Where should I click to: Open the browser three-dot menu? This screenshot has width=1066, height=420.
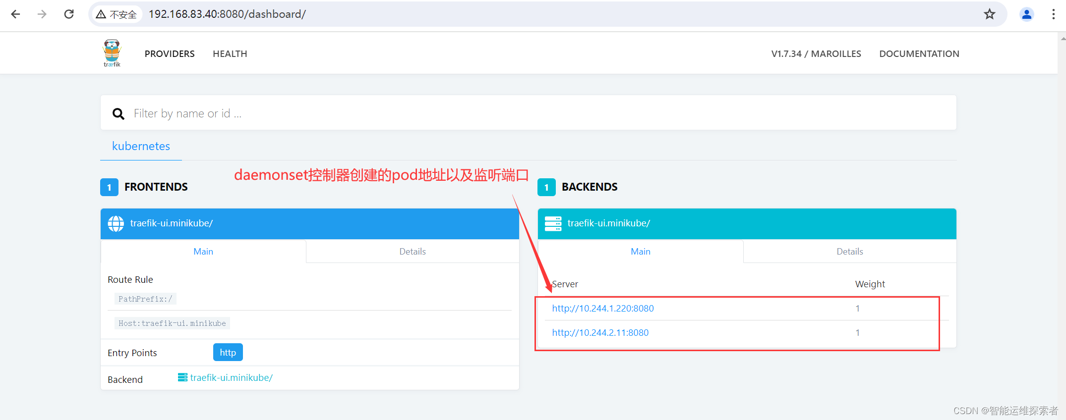1054,14
